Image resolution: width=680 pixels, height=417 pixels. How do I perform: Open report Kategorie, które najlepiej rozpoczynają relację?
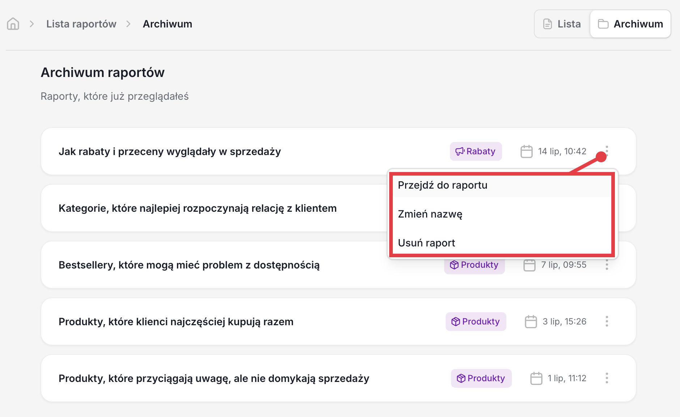point(197,208)
